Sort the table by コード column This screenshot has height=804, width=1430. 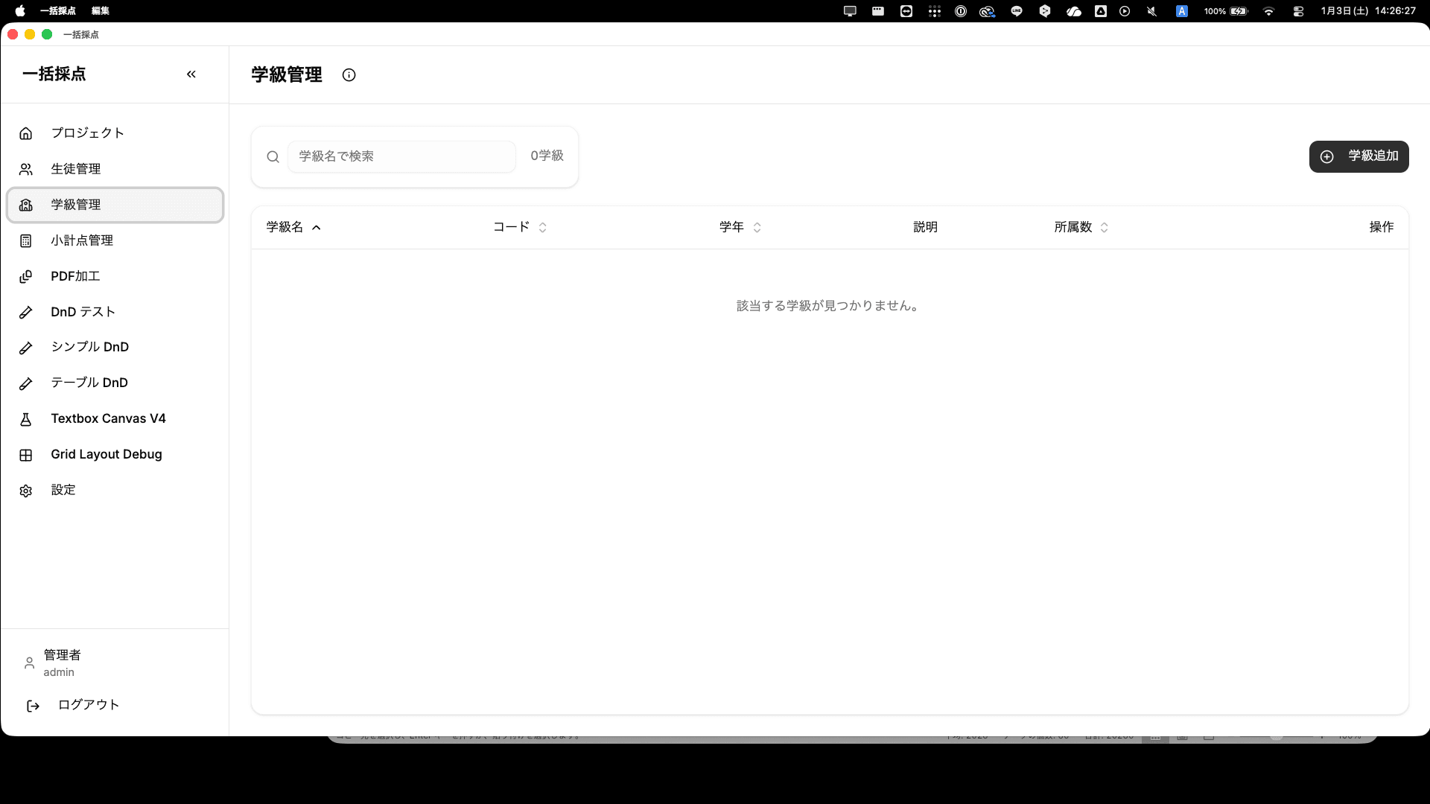(x=542, y=227)
